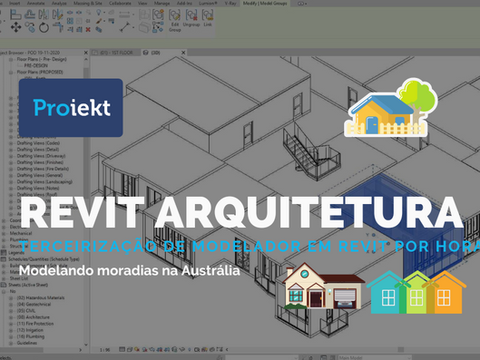Select Sheet List in browser

[19, 278]
